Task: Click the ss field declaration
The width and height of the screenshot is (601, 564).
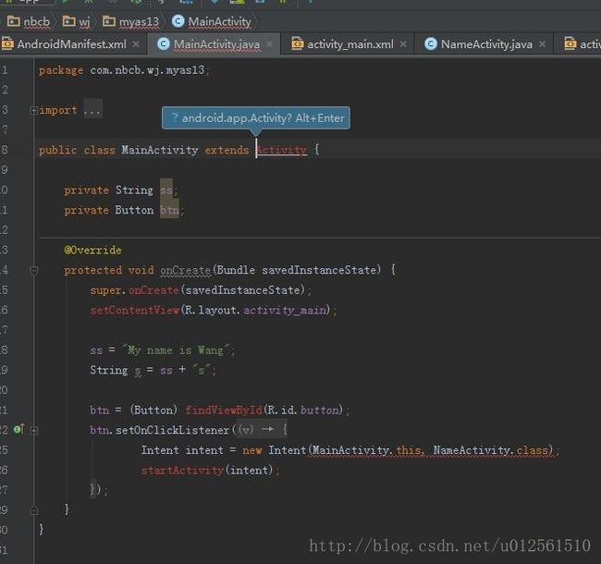Action: 166,190
